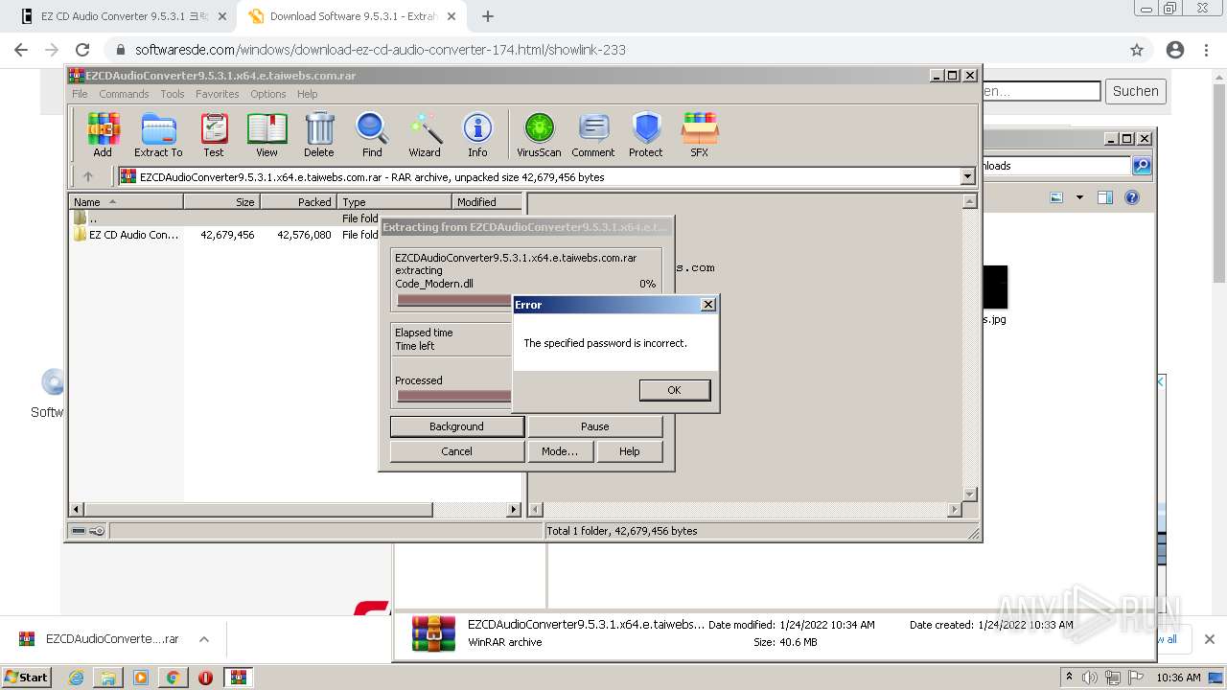Click the Delete trash icon
The width and height of the screenshot is (1227, 690).
(319, 134)
